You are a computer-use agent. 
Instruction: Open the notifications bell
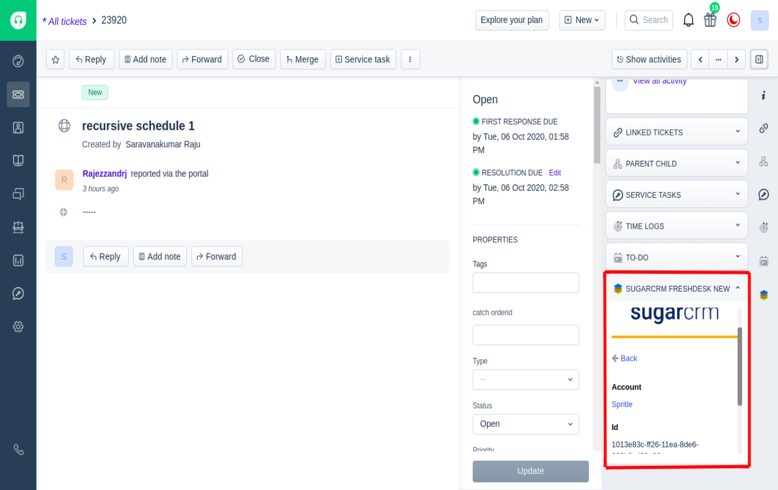click(x=688, y=20)
